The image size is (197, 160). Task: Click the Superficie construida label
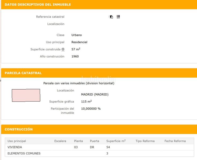tap(45, 49)
